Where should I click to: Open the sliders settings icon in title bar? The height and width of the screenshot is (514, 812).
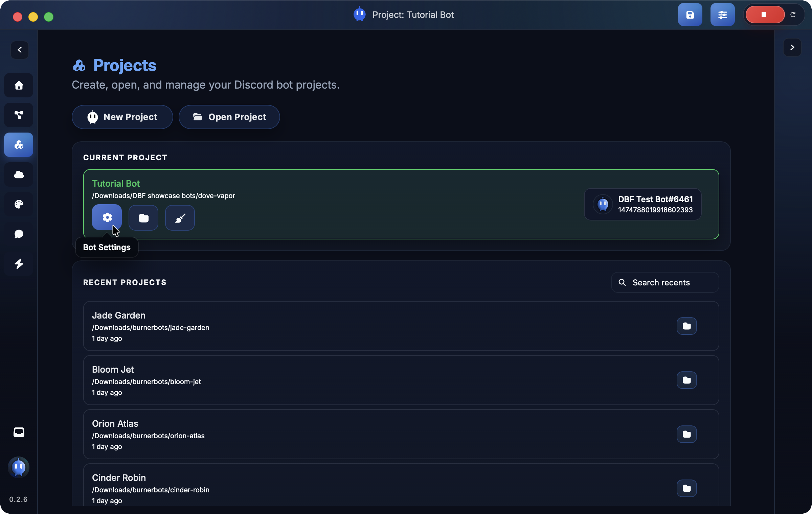tap(722, 15)
